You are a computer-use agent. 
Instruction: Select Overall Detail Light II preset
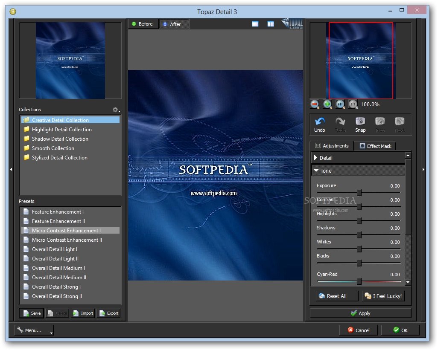coord(70,258)
